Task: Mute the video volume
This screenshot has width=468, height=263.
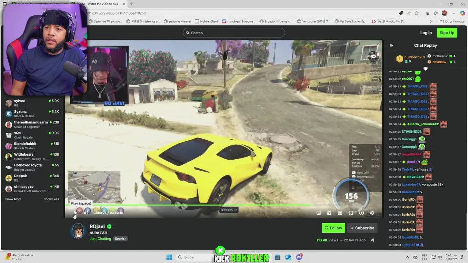Action: click(87, 212)
